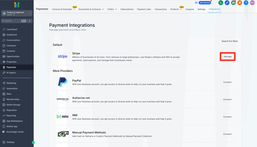This screenshot has width=257, height=147.
Task: Collapse the sidebar with green arrow
Action: pos(33,142)
